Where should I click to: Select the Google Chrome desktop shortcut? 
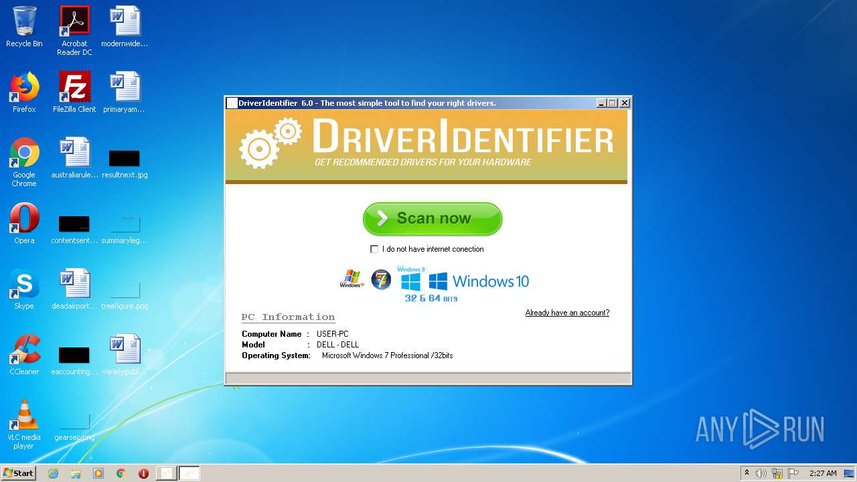coord(24,163)
